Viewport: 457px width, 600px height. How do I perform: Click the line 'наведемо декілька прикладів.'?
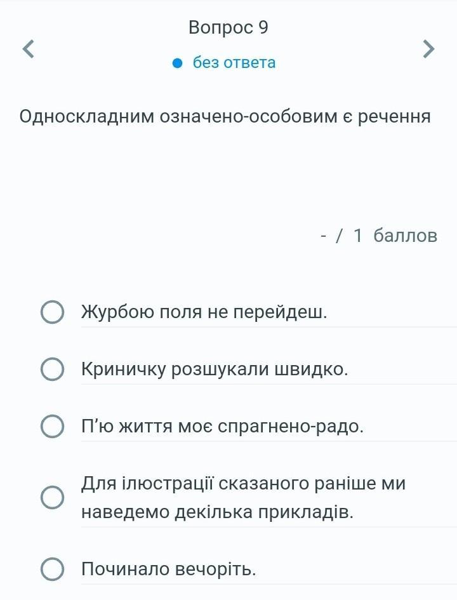click(217, 512)
